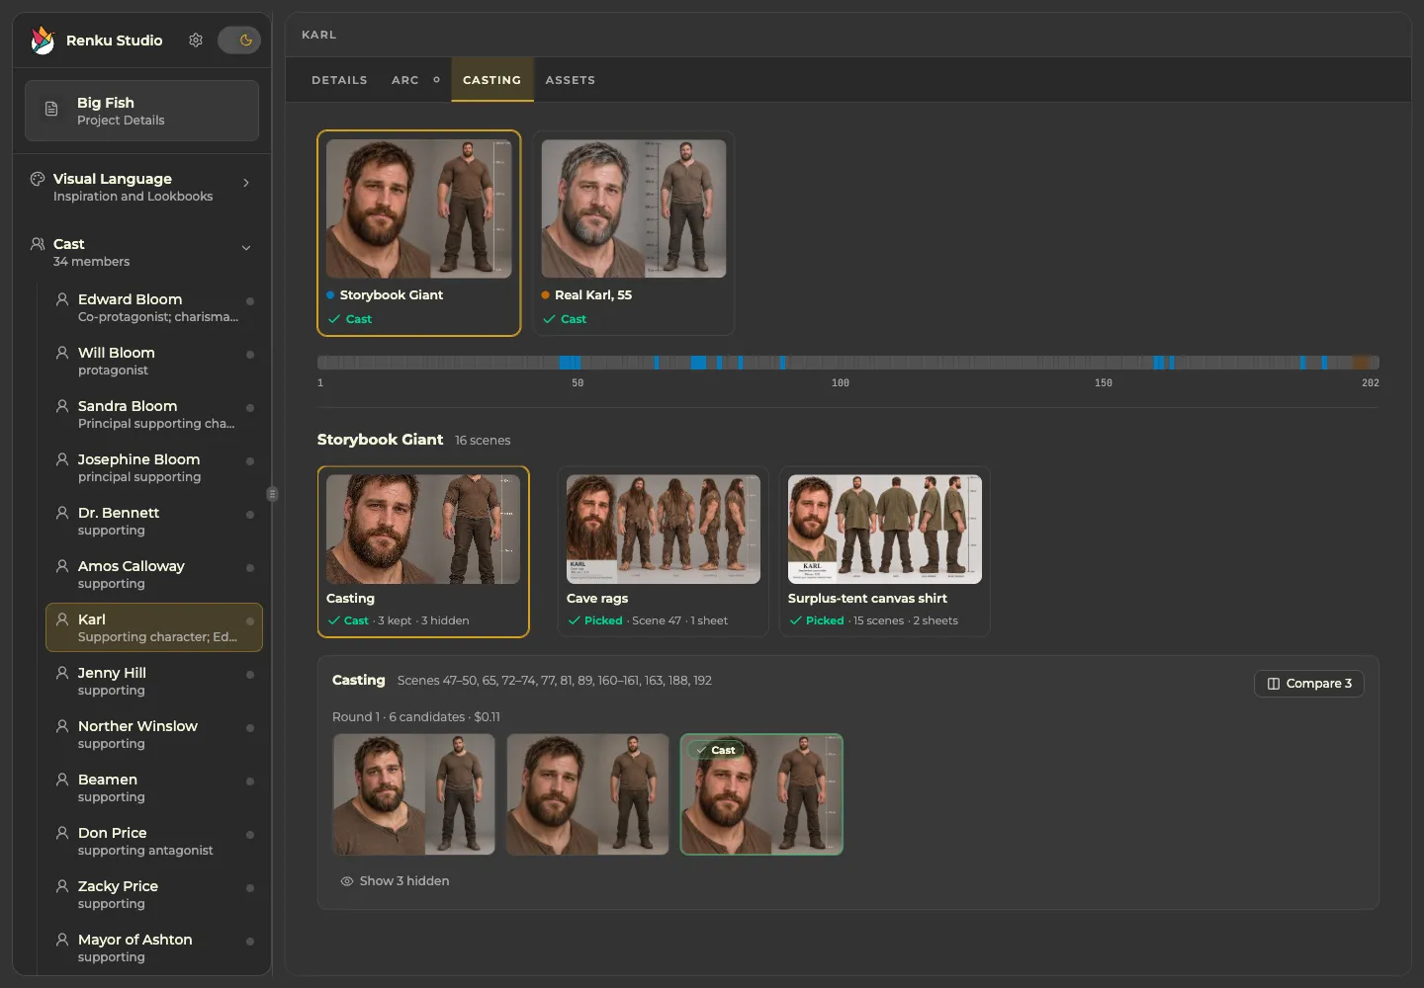Select the second Round 1 candidate image
The height and width of the screenshot is (988, 1424).
(x=587, y=794)
